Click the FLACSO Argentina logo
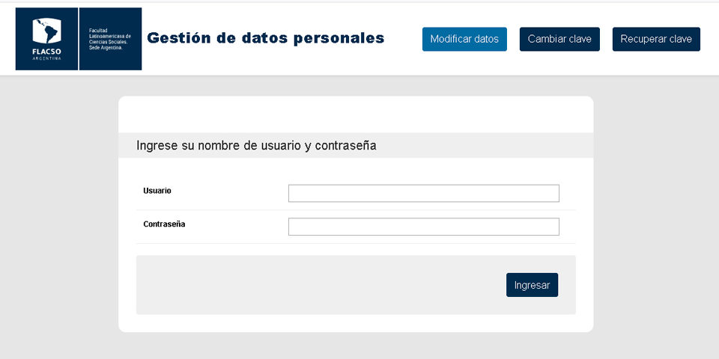Viewport: 719px width, 359px height. 79,39
